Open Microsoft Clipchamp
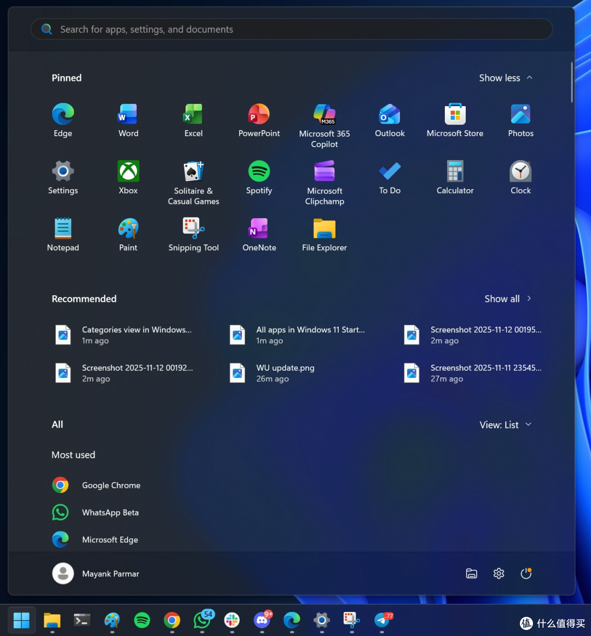 [x=325, y=183]
